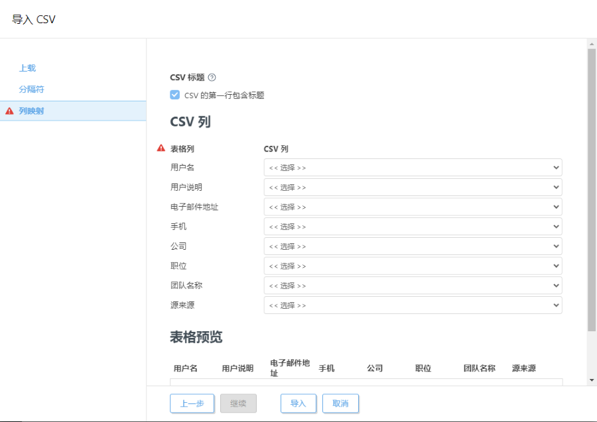Click the scrollbar down arrow icon
This screenshot has width=597, height=422.
(x=590, y=380)
